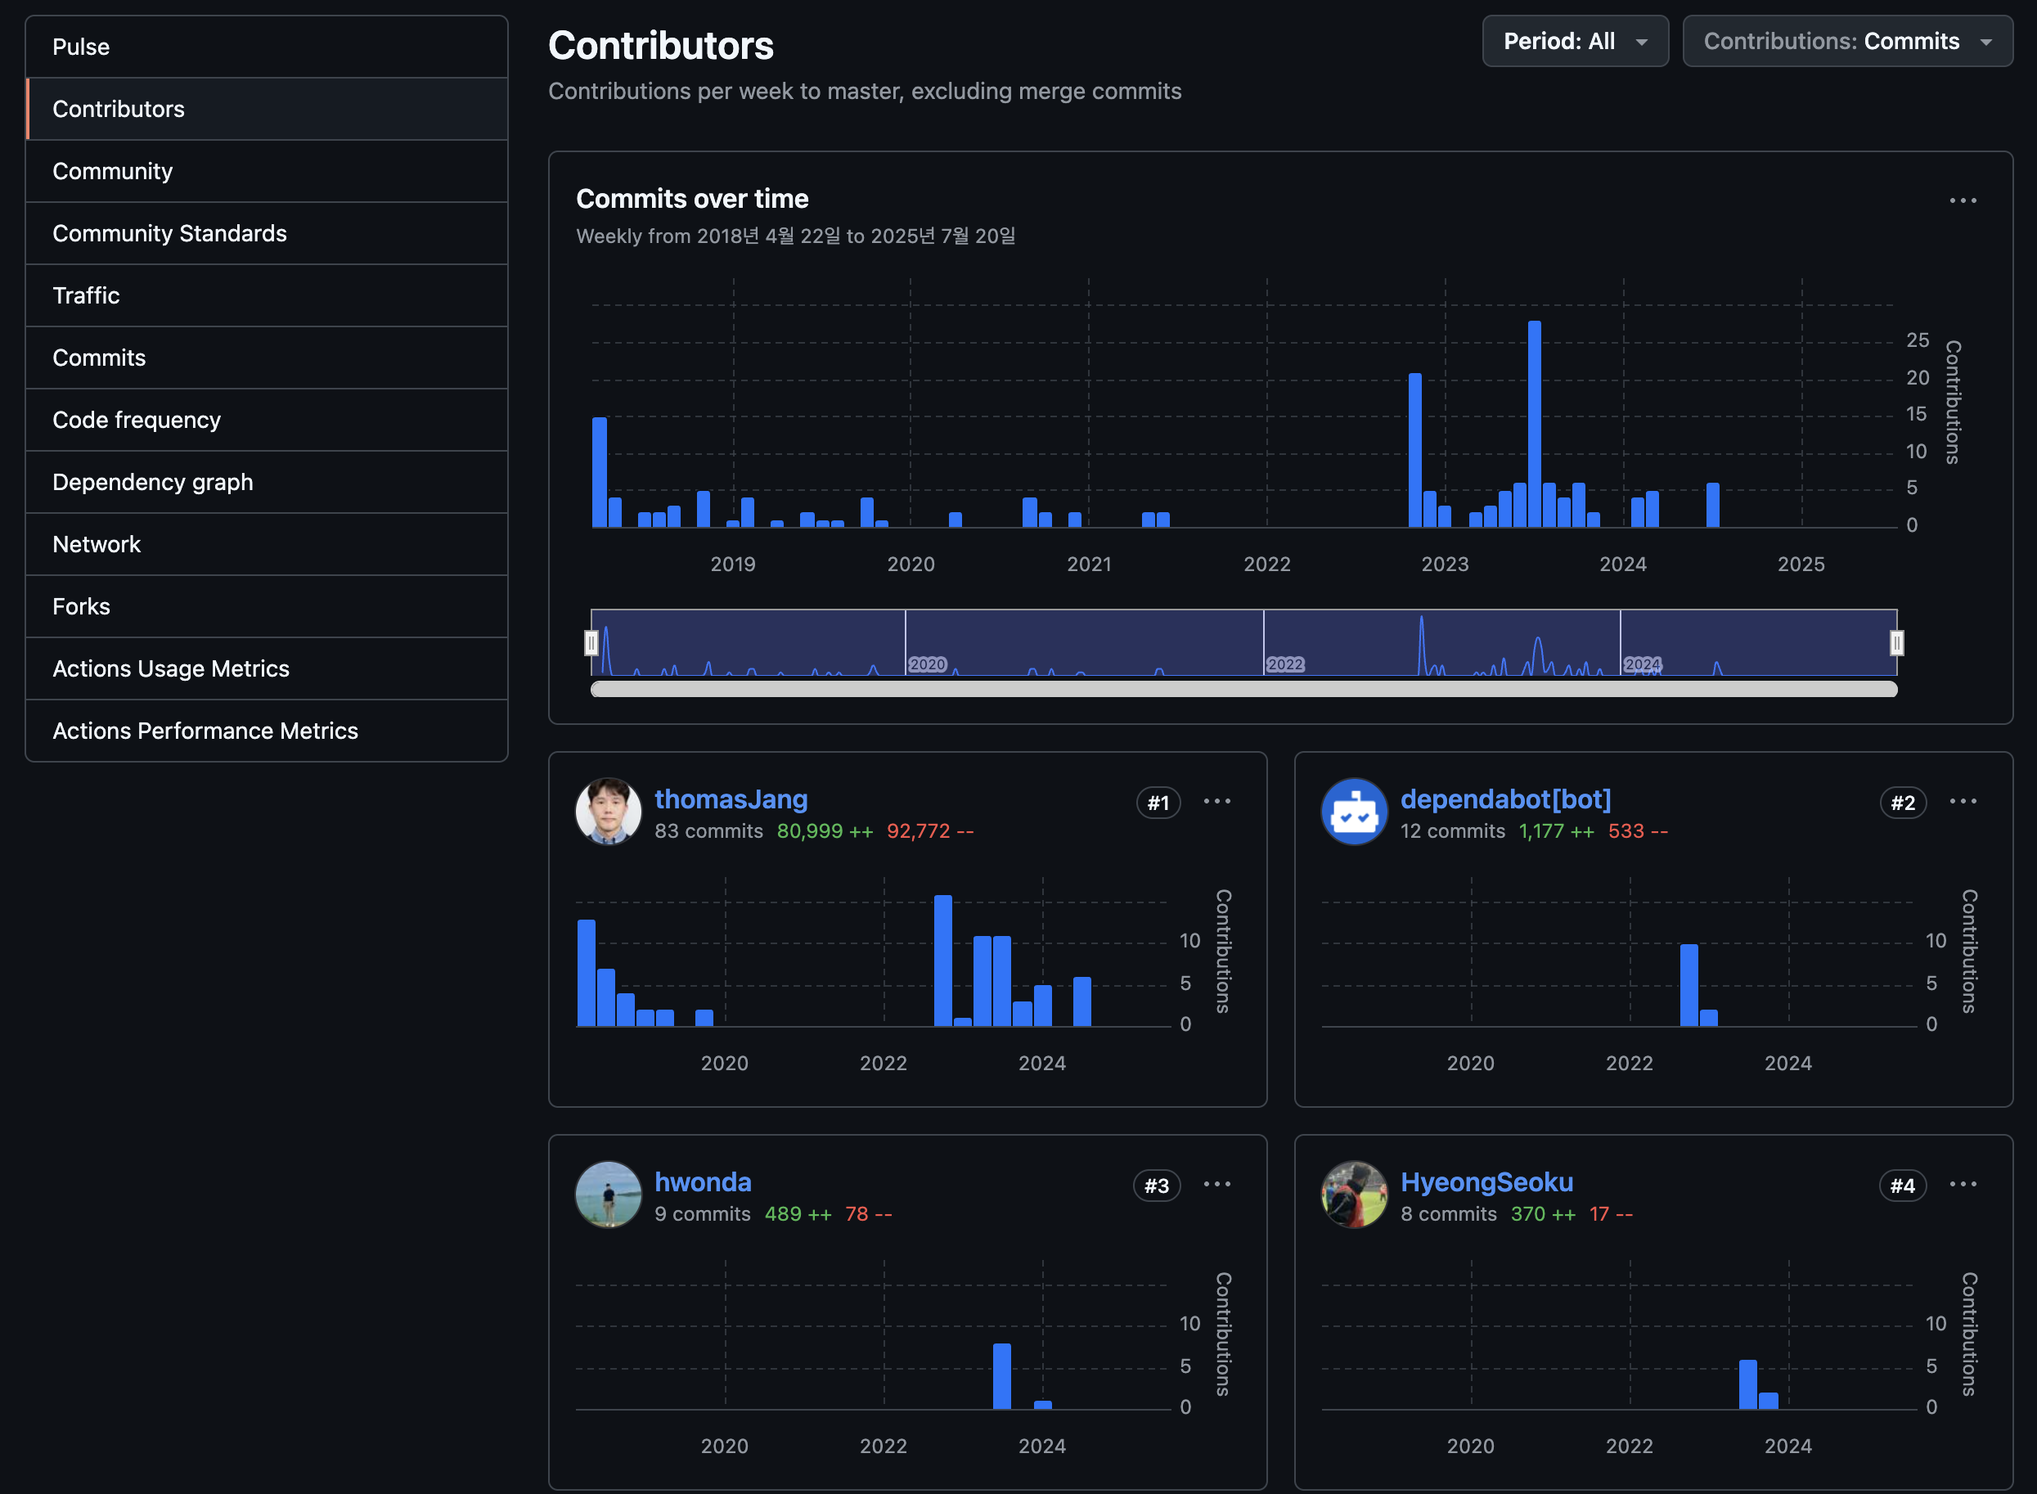
Task: Grab left handle of timeline range selector
Action: pos(591,643)
